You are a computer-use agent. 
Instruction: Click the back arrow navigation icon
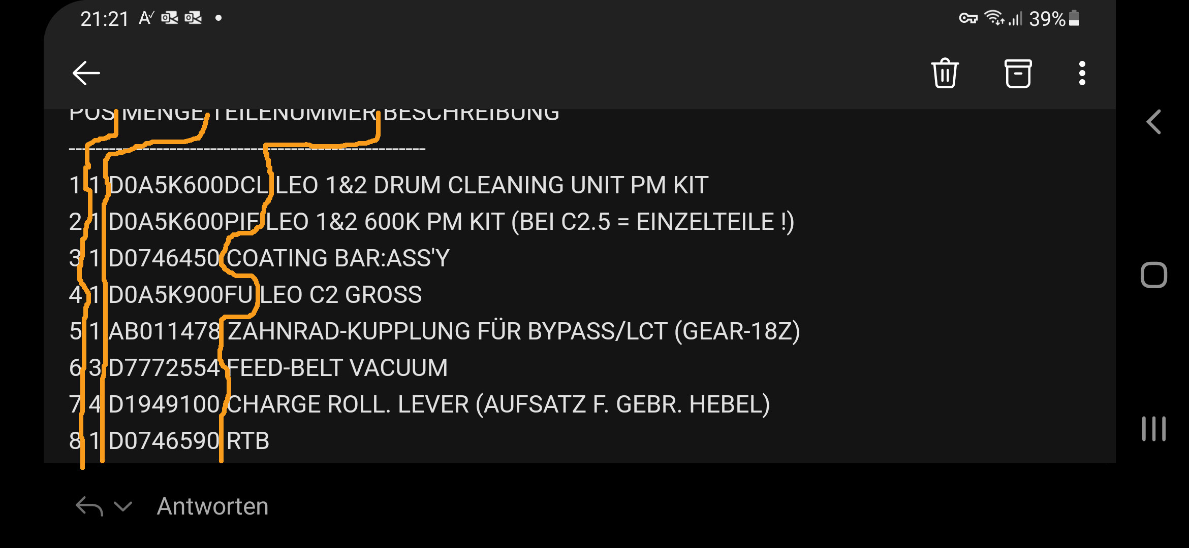(x=85, y=71)
